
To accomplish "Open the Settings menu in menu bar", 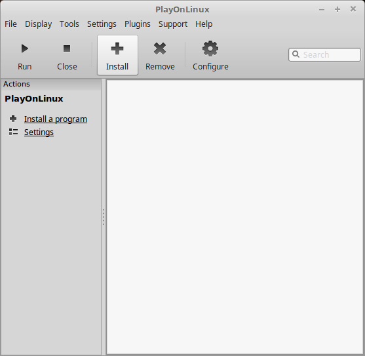I will coord(102,24).
